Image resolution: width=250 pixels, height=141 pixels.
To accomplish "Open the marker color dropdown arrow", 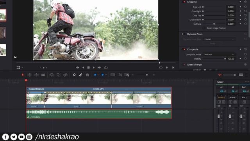I will 106,75.
